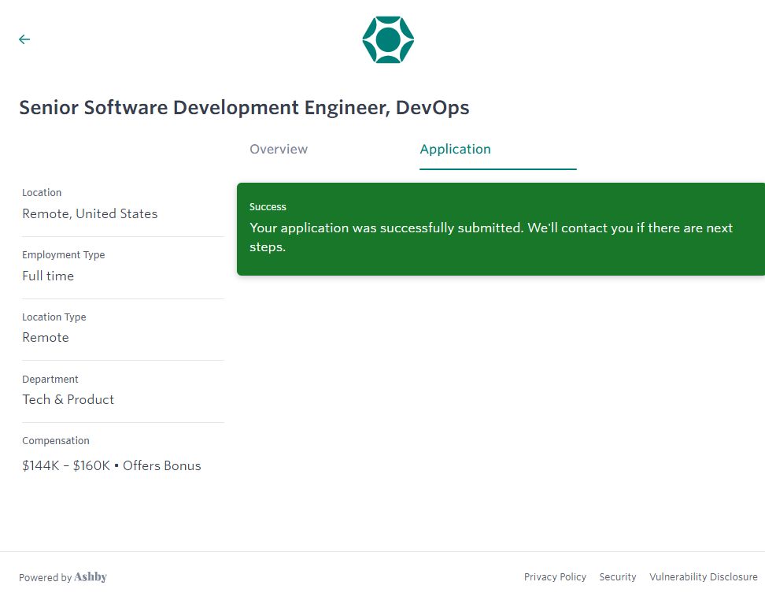Click the back arrow icon
Image resolution: width=765 pixels, height=604 pixels.
[24, 39]
